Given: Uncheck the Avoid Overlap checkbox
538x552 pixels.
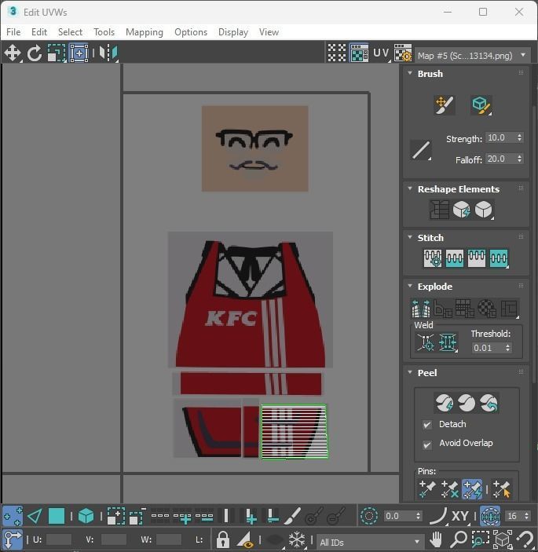Looking at the screenshot, I should [x=427, y=445].
